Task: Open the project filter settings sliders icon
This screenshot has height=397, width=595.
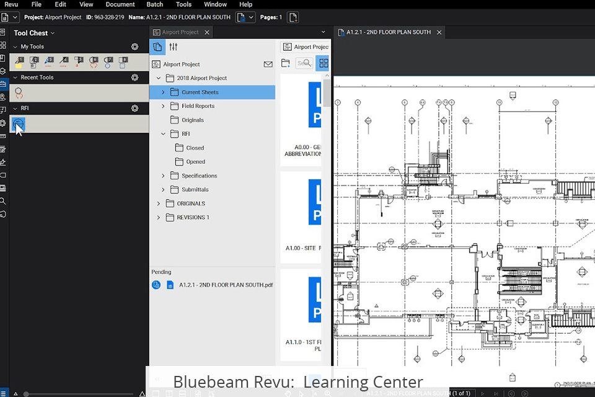Action: (174, 47)
